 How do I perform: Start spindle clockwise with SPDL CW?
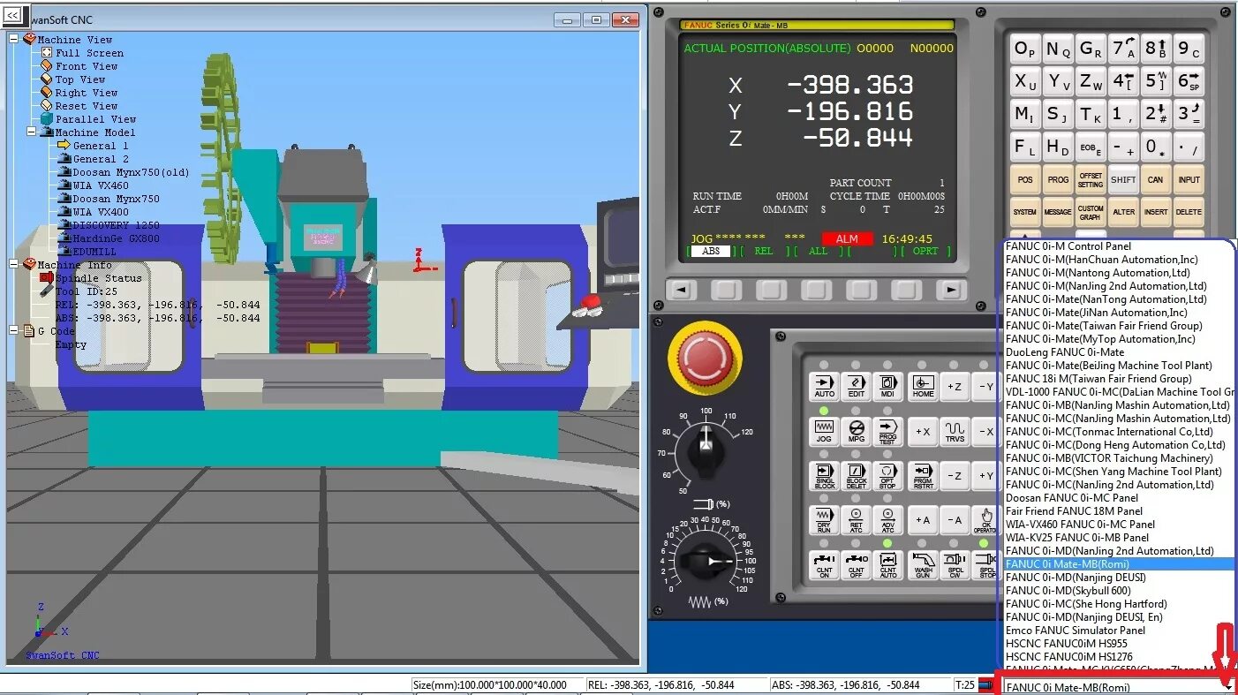click(x=954, y=565)
